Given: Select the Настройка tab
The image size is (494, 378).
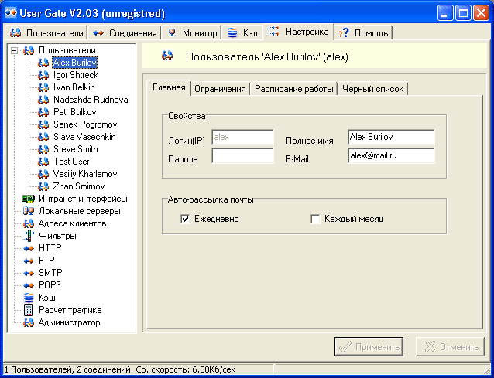Looking at the screenshot, I should click(x=299, y=32).
